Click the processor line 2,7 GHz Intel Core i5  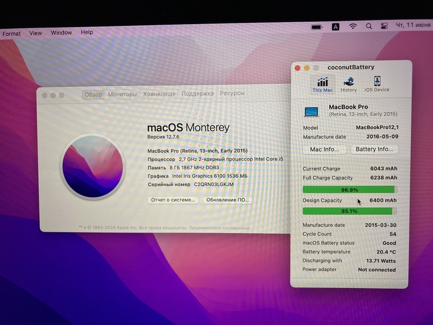[x=231, y=159]
